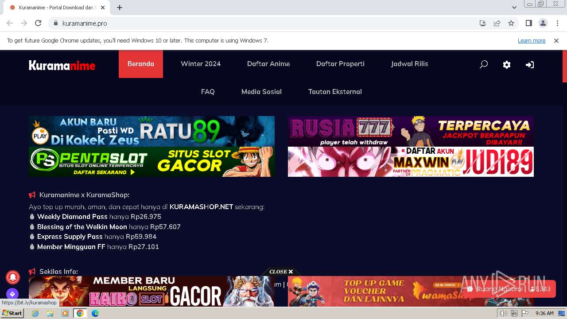Open Windows Explorer folder in taskbar
Viewport: 567px width, 319px height.
coord(50,313)
